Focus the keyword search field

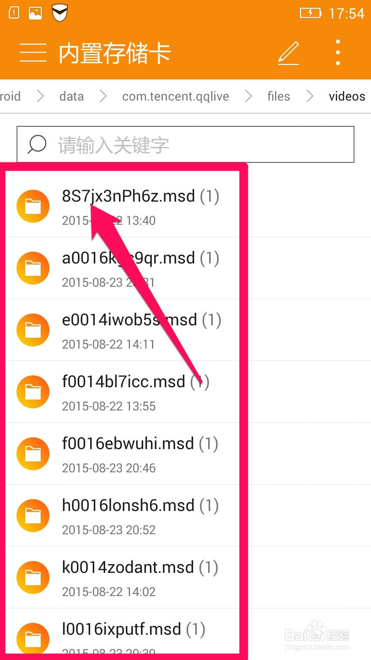click(x=185, y=145)
